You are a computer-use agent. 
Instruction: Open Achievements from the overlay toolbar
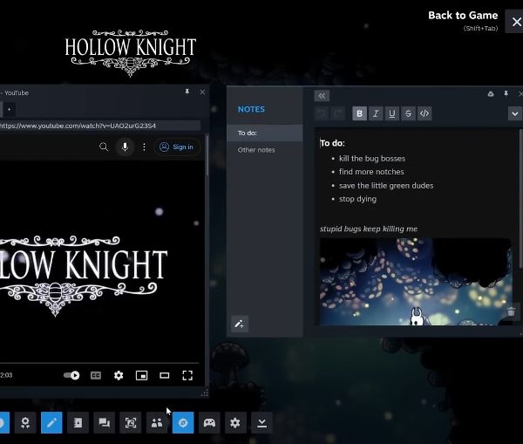pyautogui.click(x=25, y=423)
